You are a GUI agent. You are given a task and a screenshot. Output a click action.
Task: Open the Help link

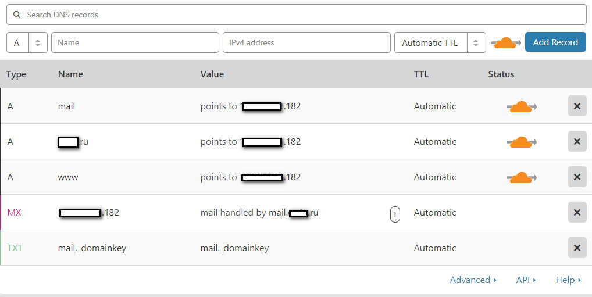[x=568, y=280]
